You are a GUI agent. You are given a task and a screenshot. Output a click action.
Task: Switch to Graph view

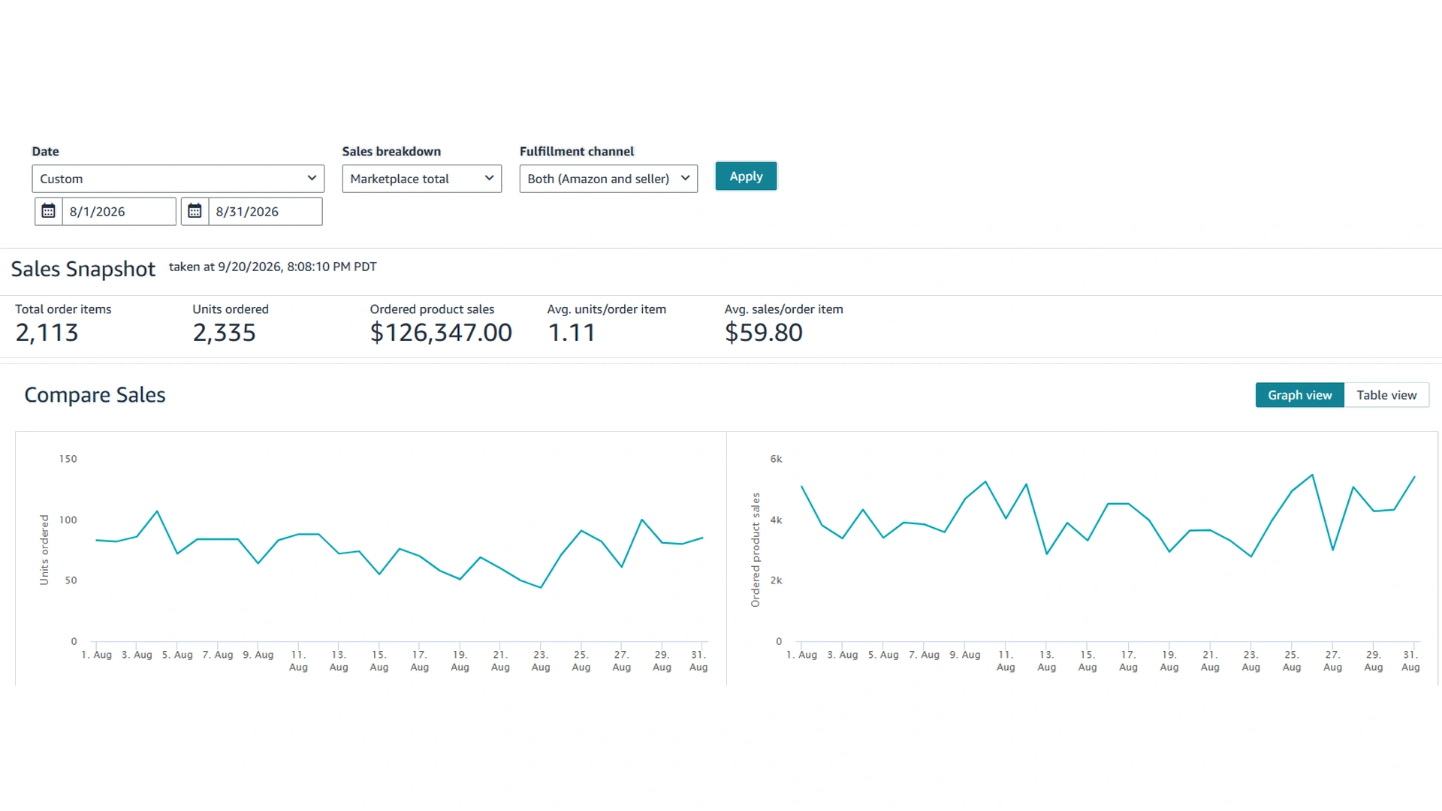[x=1300, y=395]
